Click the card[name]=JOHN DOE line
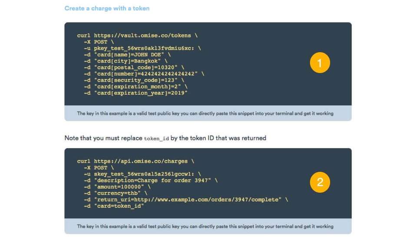Screen dimensions: 417x240 coord(127,54)
